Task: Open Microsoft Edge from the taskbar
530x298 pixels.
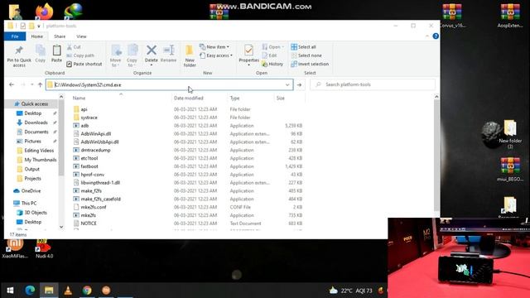Action: pos(30,291)
